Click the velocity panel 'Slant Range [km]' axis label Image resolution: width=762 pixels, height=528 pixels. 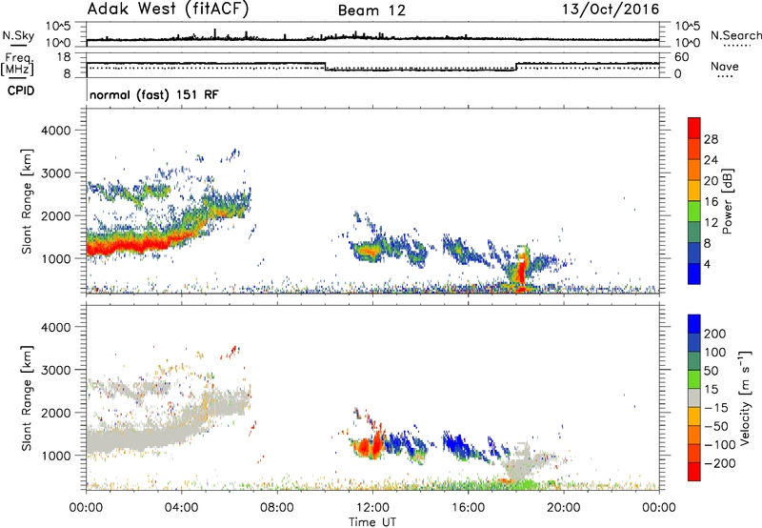point(27,397)
